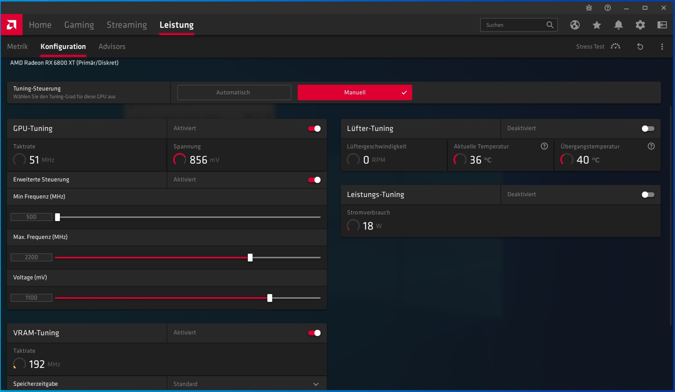Open the bug report tool icon
675x392 pixels.
point(589,8)
